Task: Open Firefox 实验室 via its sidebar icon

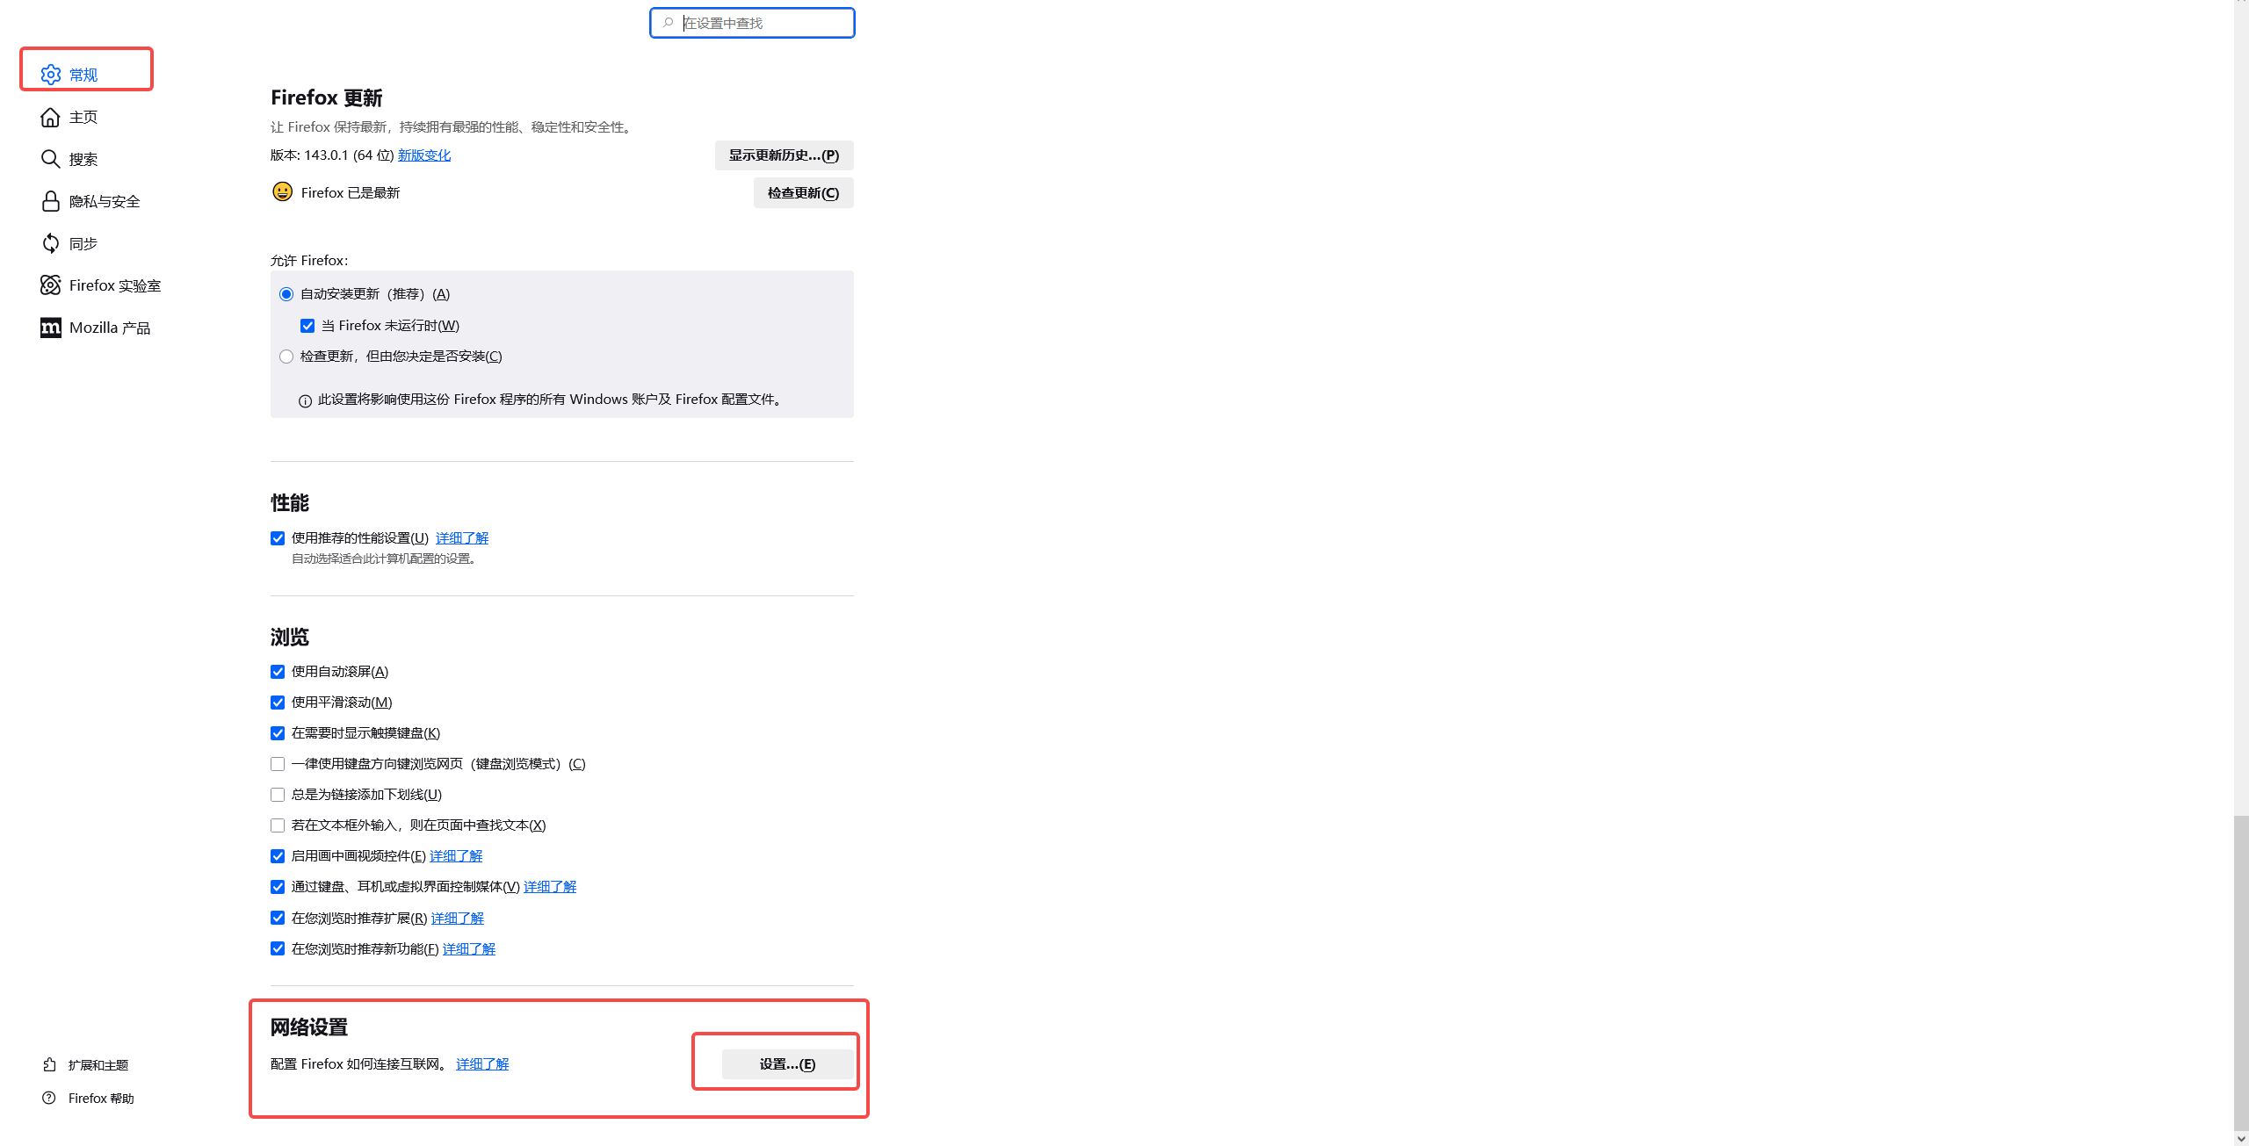Action: click(51, 285)
